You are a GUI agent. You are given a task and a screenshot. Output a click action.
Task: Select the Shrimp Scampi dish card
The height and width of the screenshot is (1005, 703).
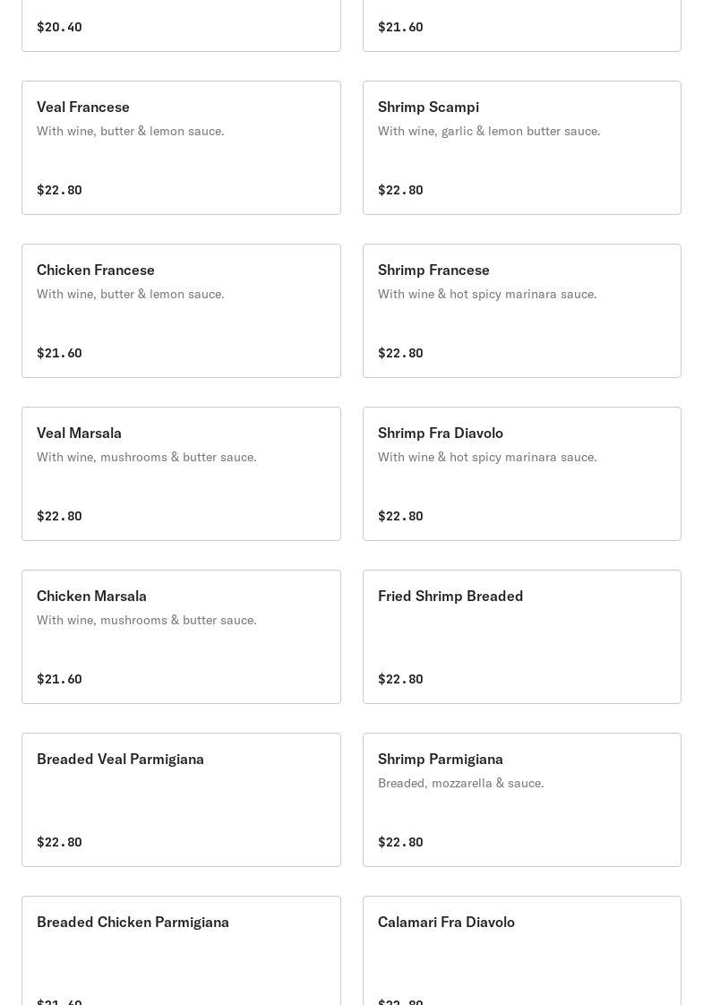521,148
